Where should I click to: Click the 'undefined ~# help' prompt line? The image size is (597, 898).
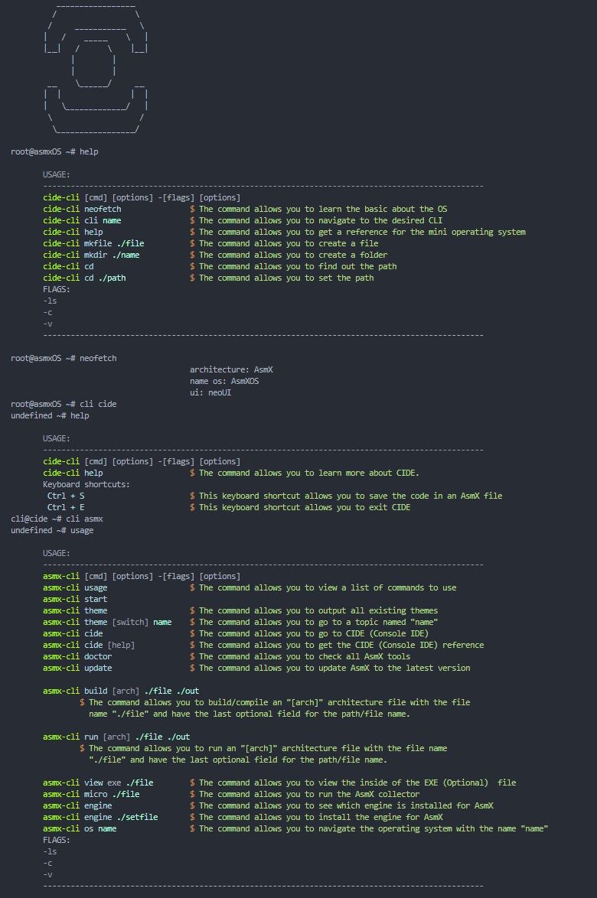[x=50, y=415]
